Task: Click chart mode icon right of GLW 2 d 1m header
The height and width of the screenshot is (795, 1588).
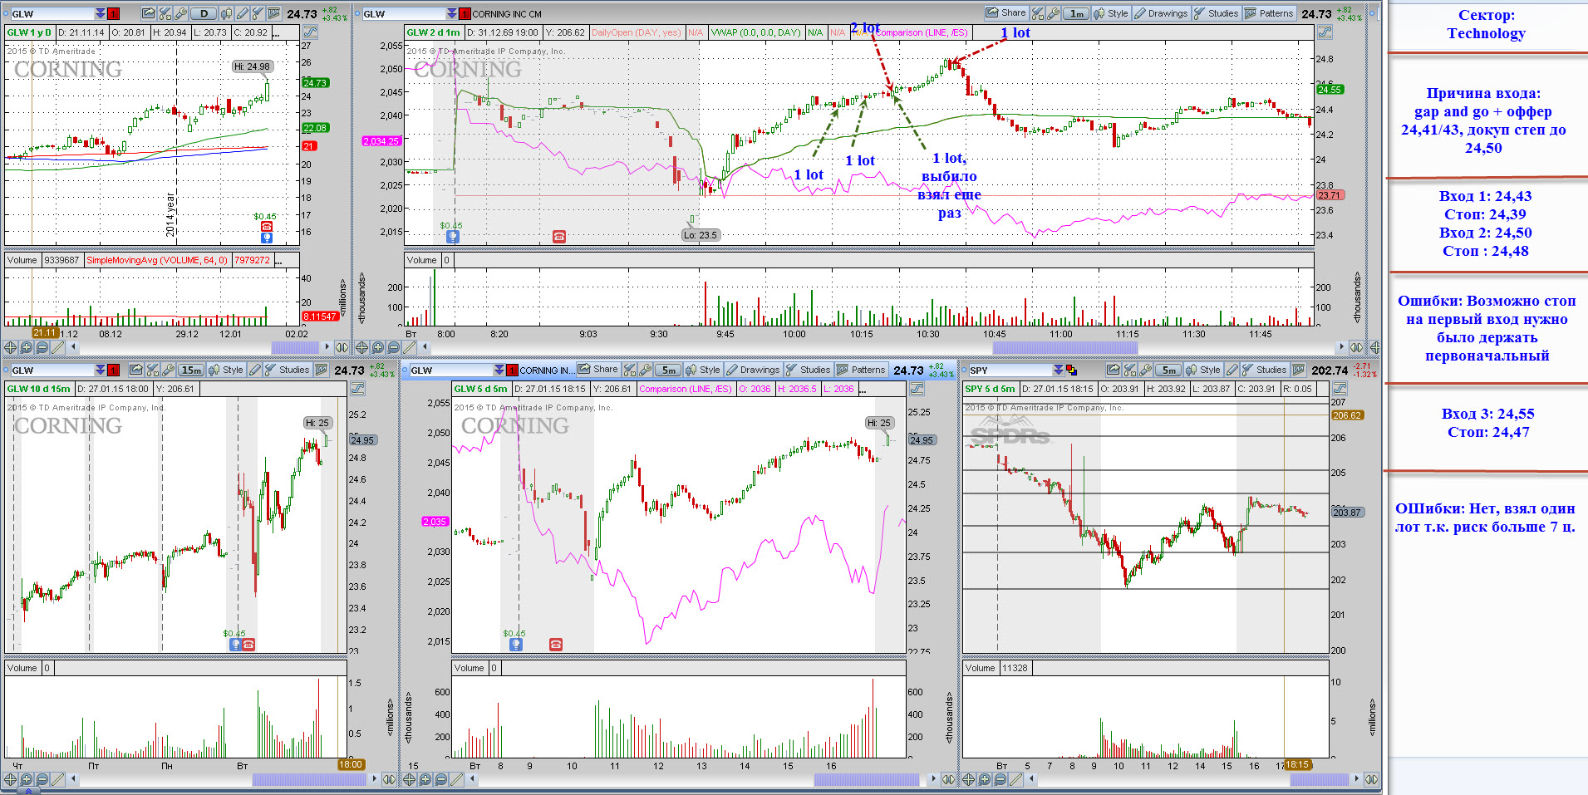Action: 1325,32
